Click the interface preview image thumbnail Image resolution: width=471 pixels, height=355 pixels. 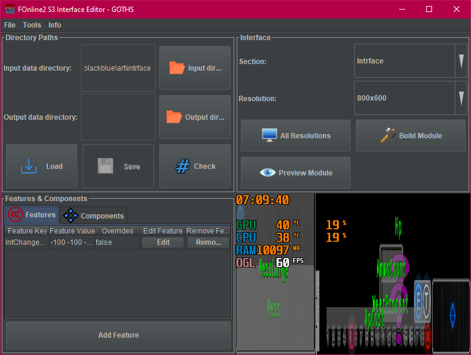pyautogui.click(x=354, y=273)
